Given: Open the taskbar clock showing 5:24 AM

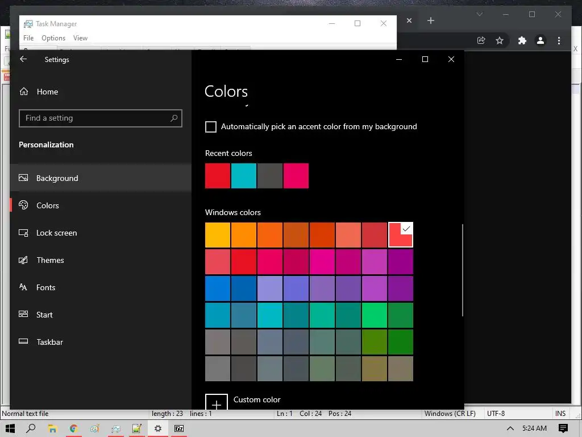Looking at the screenshot, I should 534,428.
